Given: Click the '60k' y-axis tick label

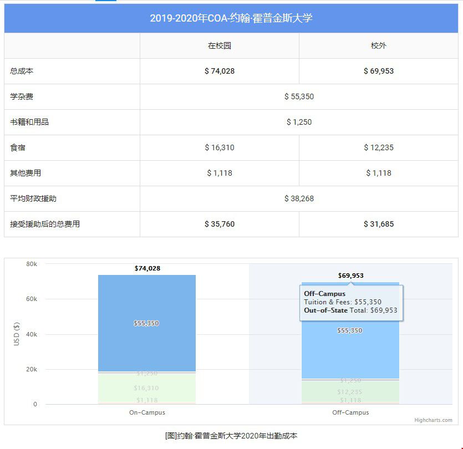Looking at the screenshot, I should coord(32,299).
